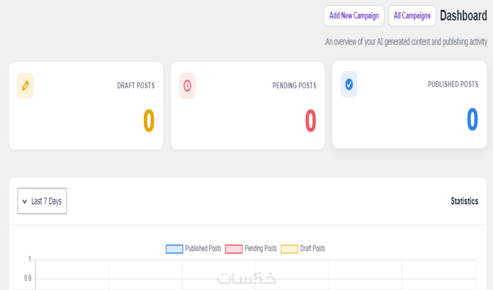
Task: Click the blue Published Posts legend swatch
Action: [x=175, y=249]
